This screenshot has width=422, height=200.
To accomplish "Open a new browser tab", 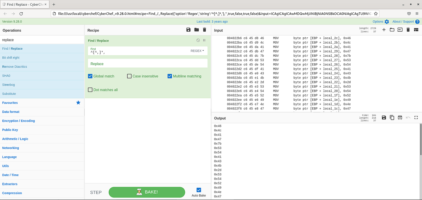I will coord(54,4).
